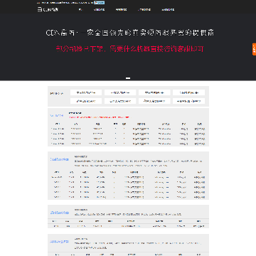Open the first menu item beside the logo
Image resolution: width=256 pixels, height=256 pixels.
[x=81, y=10]
